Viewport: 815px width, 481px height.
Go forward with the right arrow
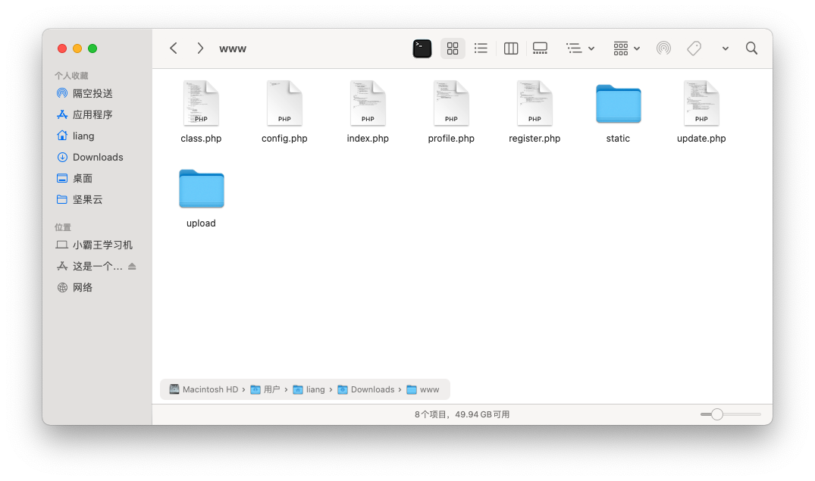click(x=200, y=48)
